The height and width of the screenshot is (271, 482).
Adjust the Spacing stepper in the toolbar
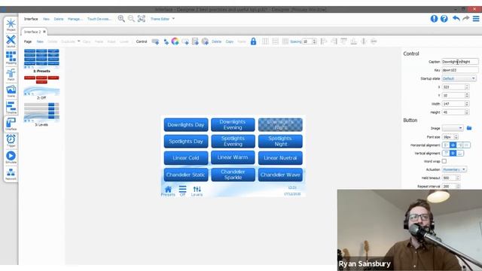point(314,41)
